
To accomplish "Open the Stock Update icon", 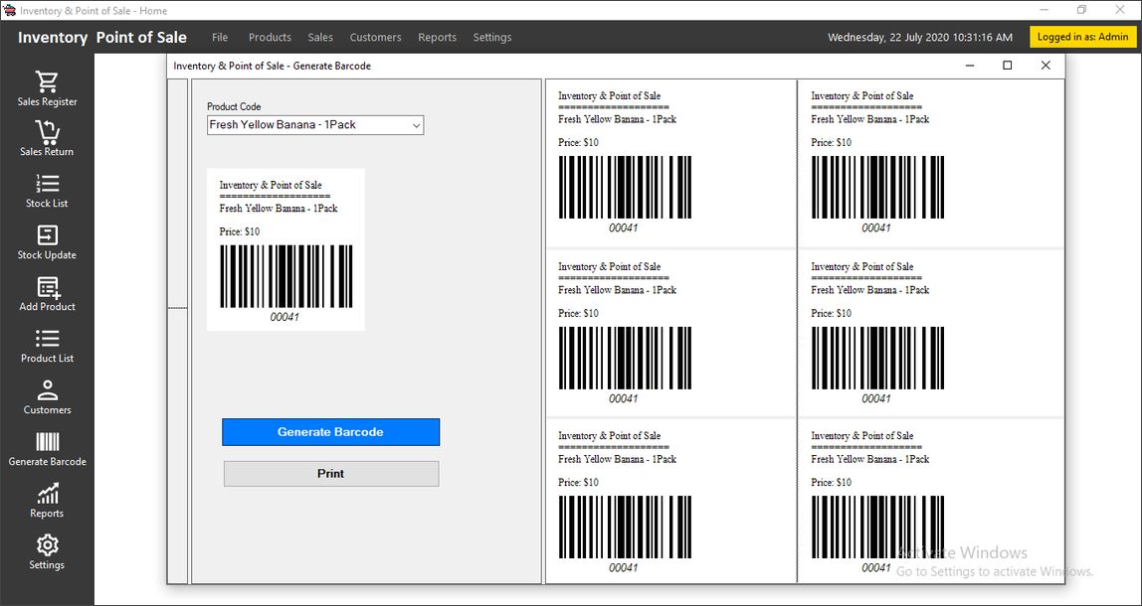I will [x=47, y=235].
